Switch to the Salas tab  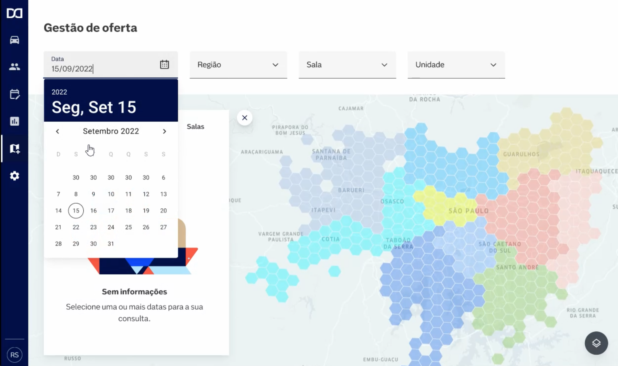coord(195,127)
